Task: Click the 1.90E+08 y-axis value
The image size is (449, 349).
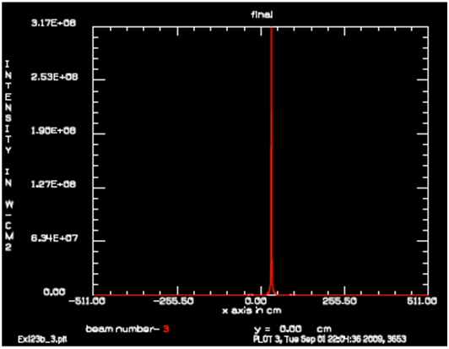Action: point(53,130)
